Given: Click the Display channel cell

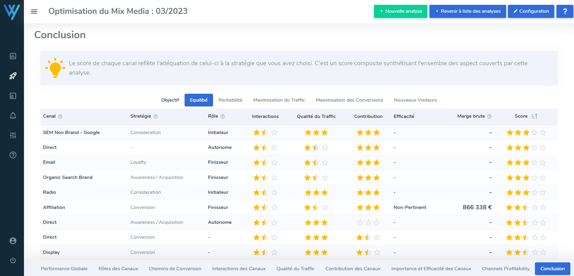Looking at the screenshot, I should (x=51, y=252).
